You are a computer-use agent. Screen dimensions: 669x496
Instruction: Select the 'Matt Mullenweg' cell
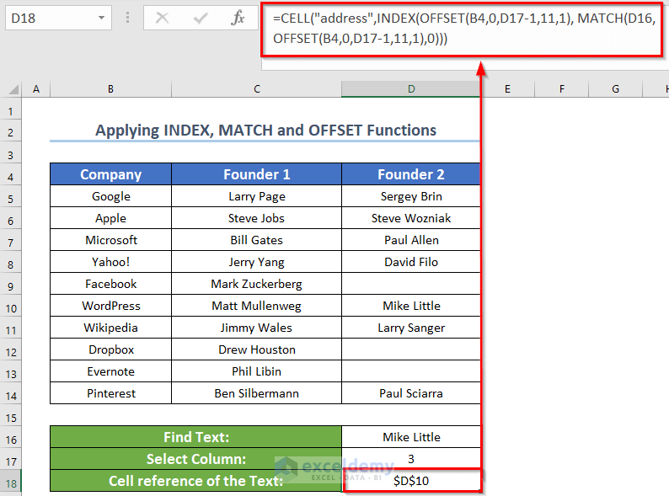[256, 306]
